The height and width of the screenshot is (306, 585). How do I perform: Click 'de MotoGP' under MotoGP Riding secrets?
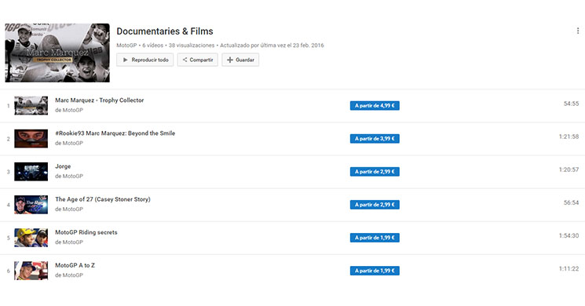pyautogui.click(x=69, y=242)
